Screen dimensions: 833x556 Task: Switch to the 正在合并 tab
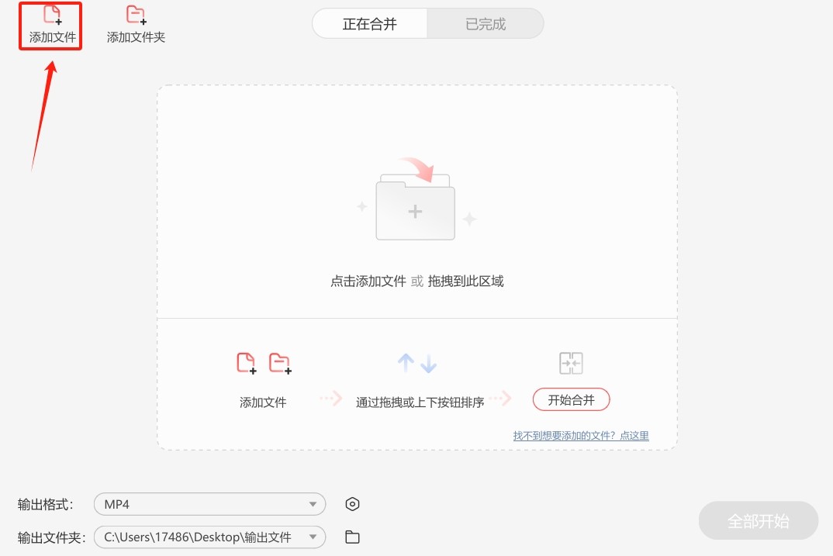click(x=370, y=24)
